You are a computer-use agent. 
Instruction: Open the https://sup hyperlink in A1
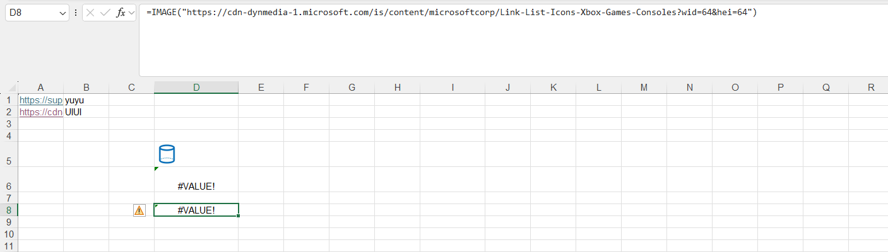(41, 100)
